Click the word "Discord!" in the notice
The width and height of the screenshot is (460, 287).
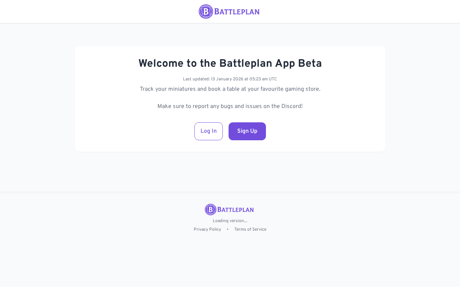[x=292, y=107]
